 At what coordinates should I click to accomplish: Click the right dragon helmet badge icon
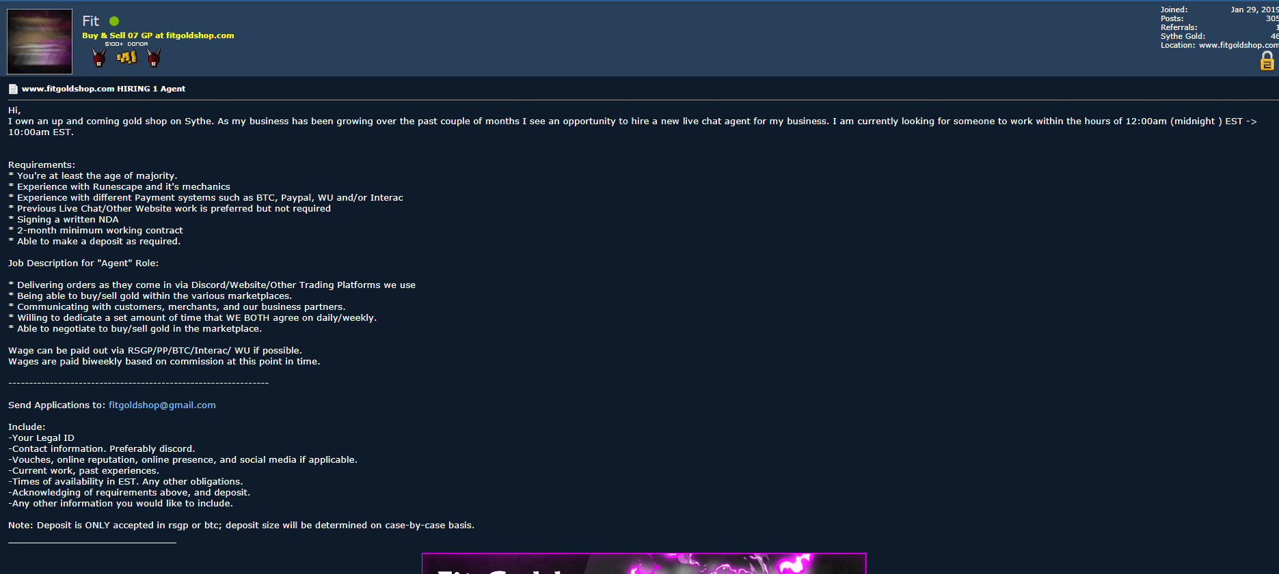pos(154,57)
